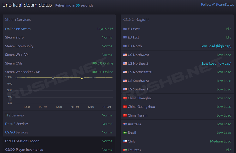Open the Dota 2 Services link
Image resolution: width=236 pixels, height=153 pixels.
(x=17, y=124)
